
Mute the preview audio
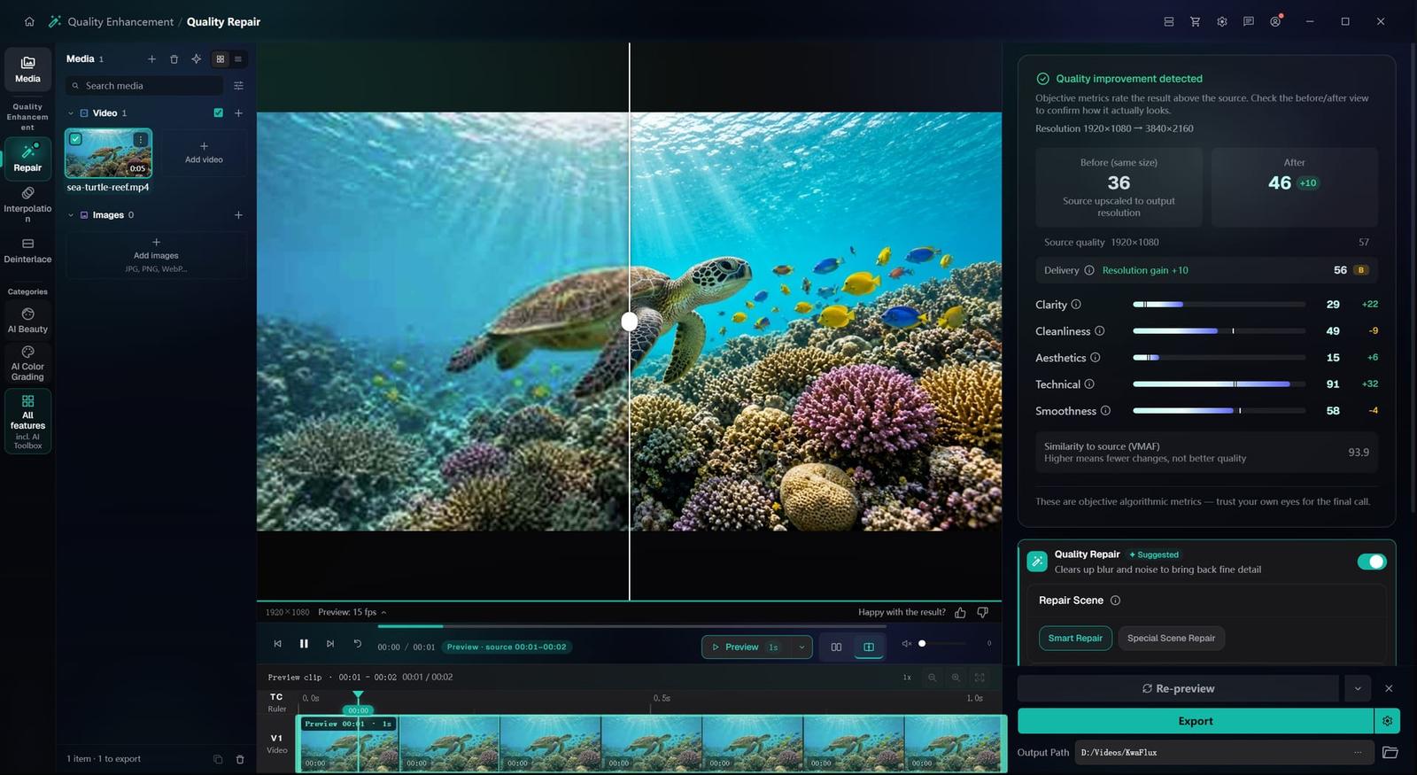tap(906, 644)
